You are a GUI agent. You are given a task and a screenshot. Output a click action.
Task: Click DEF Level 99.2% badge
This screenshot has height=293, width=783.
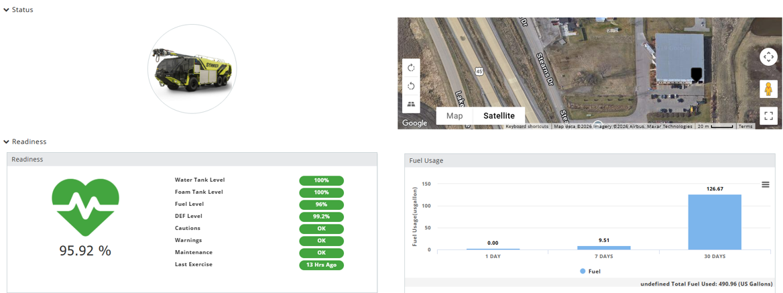pyautogui.click(x=322, y=217)
